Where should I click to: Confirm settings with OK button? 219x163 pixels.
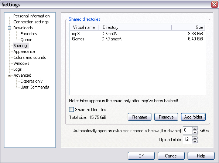(141, 156)
